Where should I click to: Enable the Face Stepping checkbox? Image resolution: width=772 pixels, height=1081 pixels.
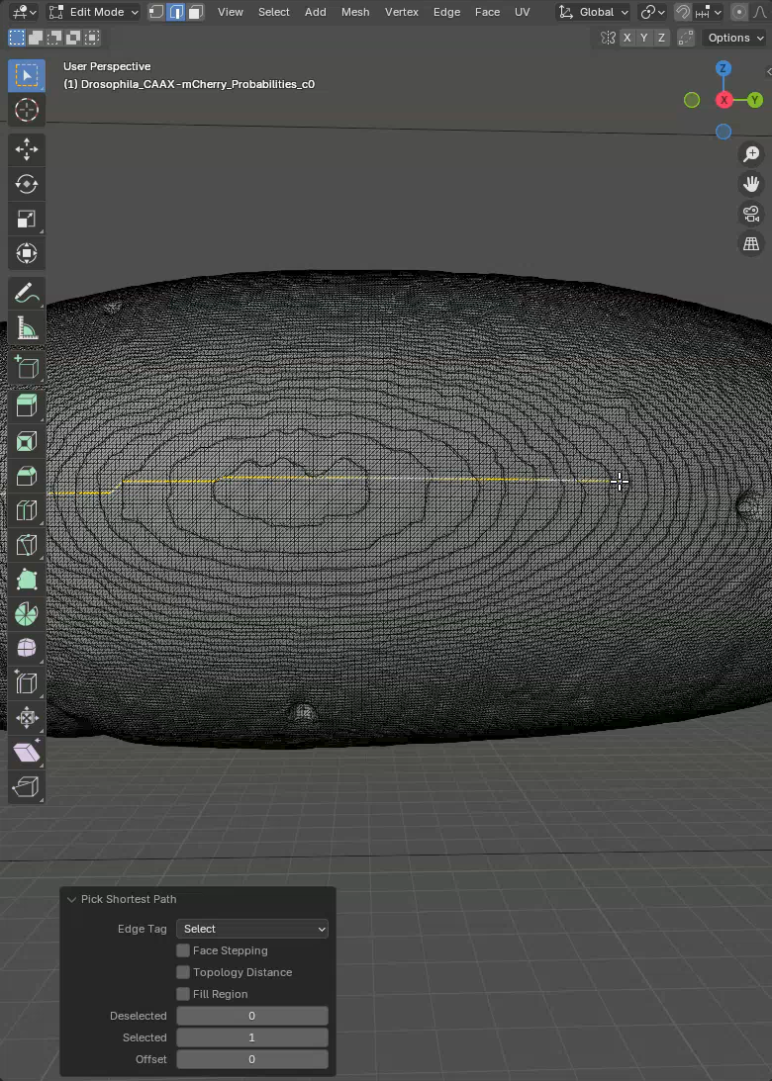183,950
